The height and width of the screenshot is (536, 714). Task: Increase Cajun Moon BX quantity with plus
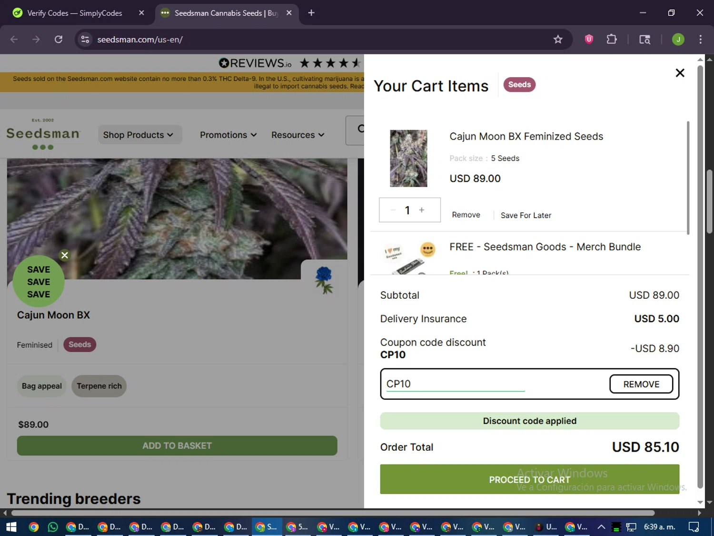tap(422, 210)
